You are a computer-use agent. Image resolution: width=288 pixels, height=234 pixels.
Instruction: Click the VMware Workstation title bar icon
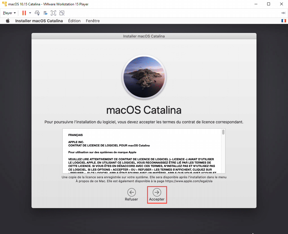coord(4,4)
